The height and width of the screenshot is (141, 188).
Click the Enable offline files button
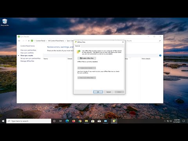click(x=87, y=58)
